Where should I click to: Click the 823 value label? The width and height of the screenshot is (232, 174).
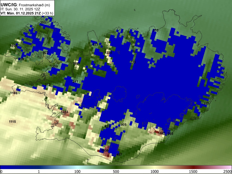pyautogui.click(x=46, y=53)
